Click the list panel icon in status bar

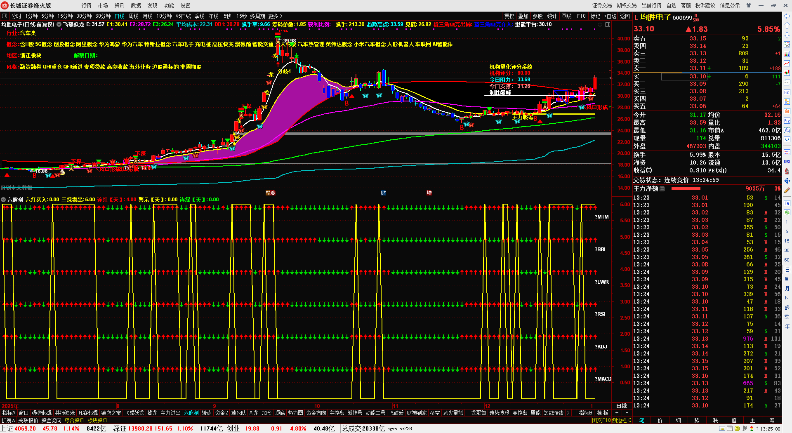(729, 428)
